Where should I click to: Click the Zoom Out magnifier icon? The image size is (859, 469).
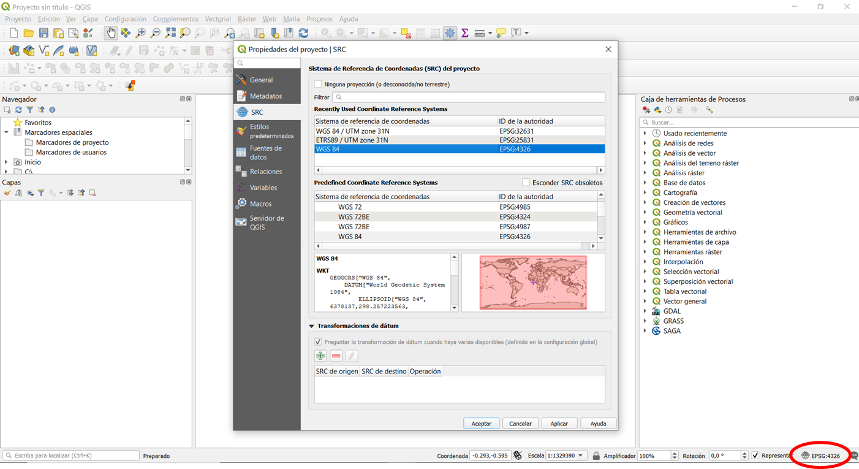(156, 33)
